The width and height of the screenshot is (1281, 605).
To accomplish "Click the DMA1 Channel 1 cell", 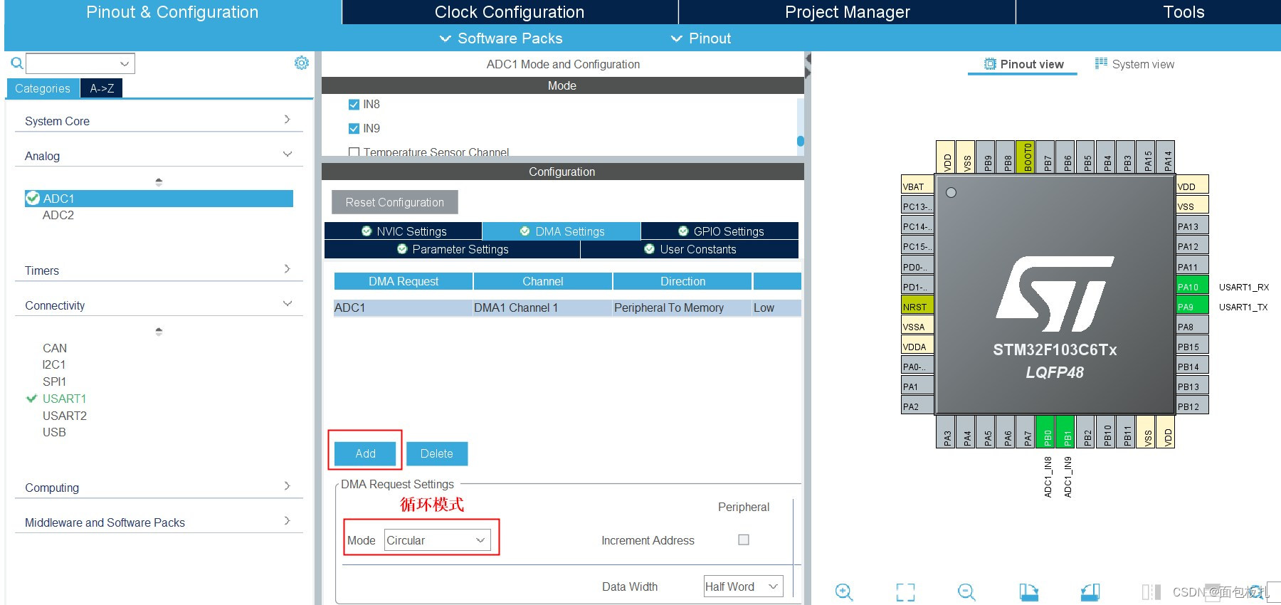I will [542, 307].
